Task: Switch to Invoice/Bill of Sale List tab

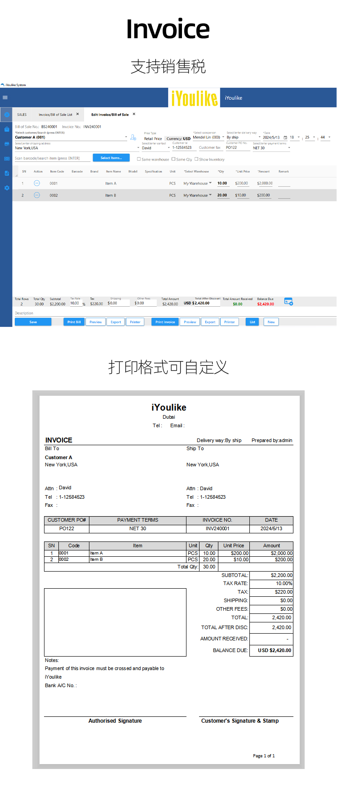Action: [55, 115]
